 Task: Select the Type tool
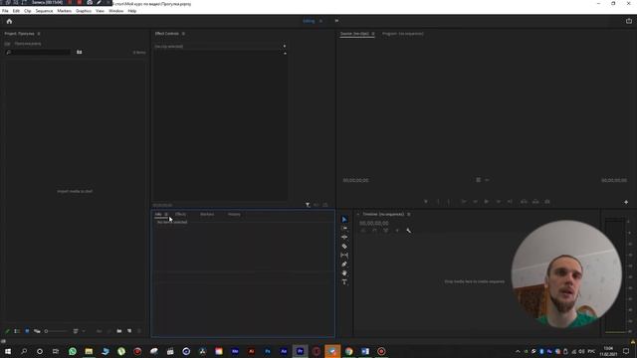pos(344,282)
